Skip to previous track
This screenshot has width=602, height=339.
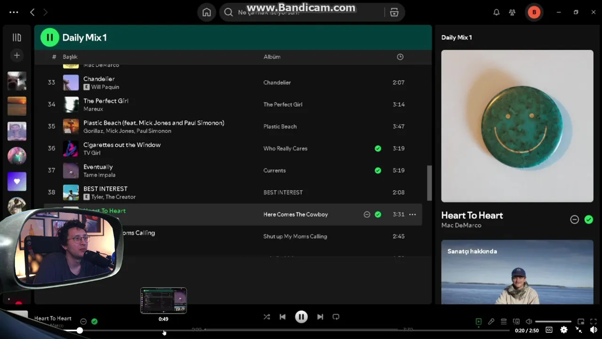coord(283,317)
